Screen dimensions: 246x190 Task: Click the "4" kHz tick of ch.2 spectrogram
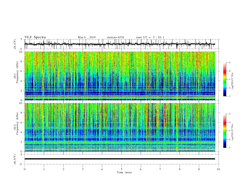22,132
